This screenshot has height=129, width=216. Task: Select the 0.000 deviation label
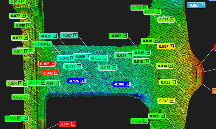pos(13,118)
